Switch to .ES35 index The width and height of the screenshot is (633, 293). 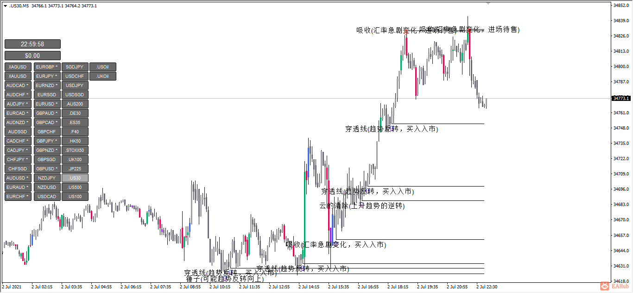[75, 123]
